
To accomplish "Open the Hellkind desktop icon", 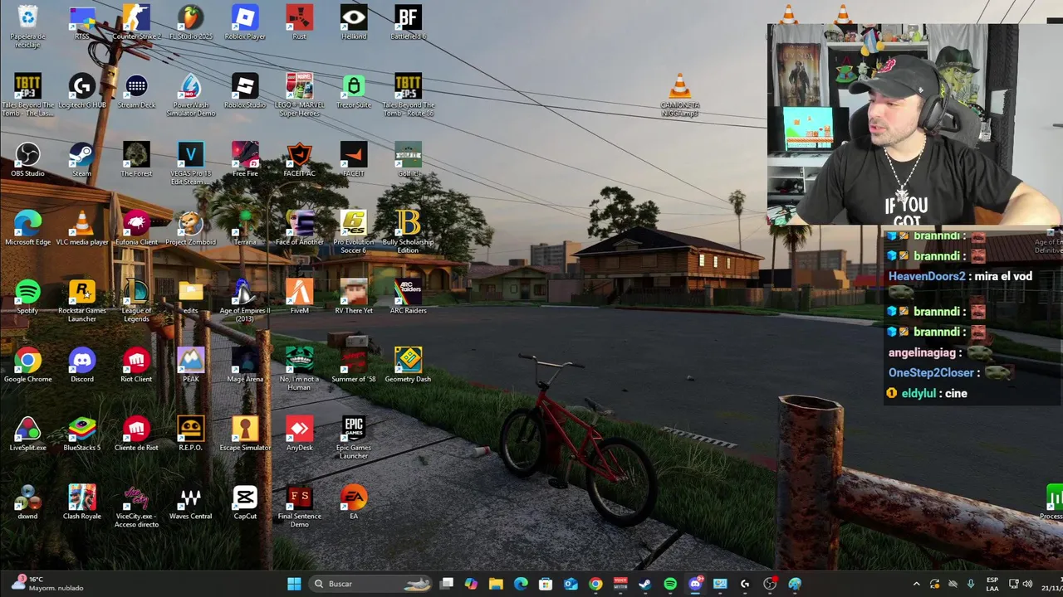I will coord(354,22).
